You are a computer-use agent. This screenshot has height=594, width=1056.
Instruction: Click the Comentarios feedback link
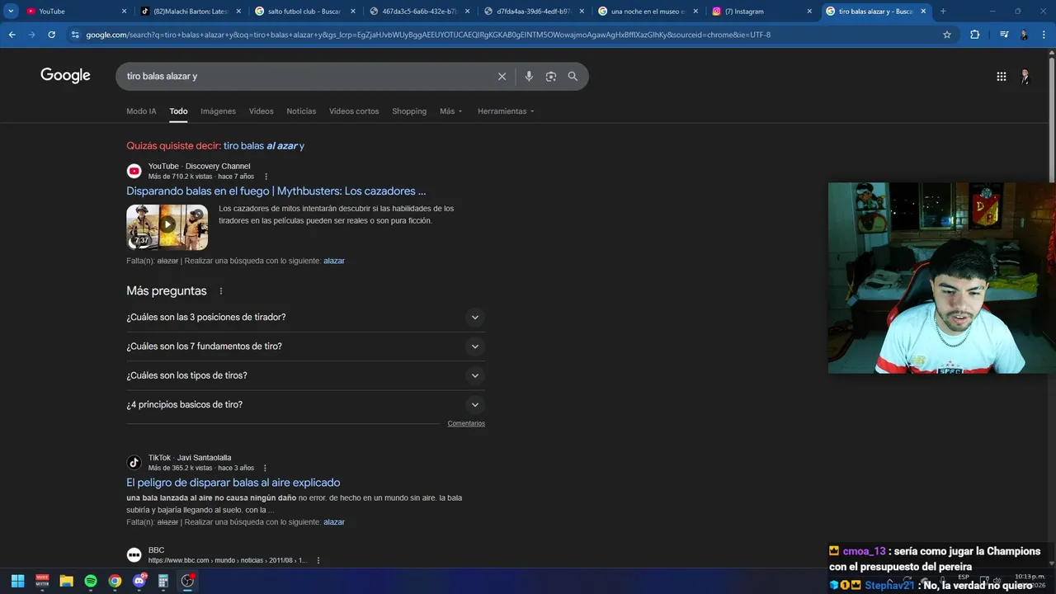(466, 423)
